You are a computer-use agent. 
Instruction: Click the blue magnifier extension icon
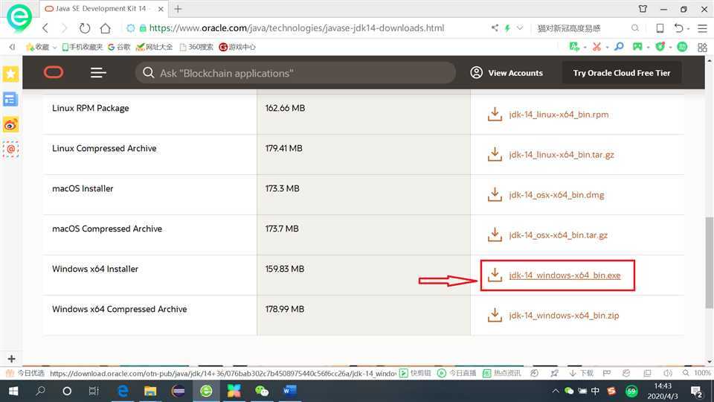(619, 46)
